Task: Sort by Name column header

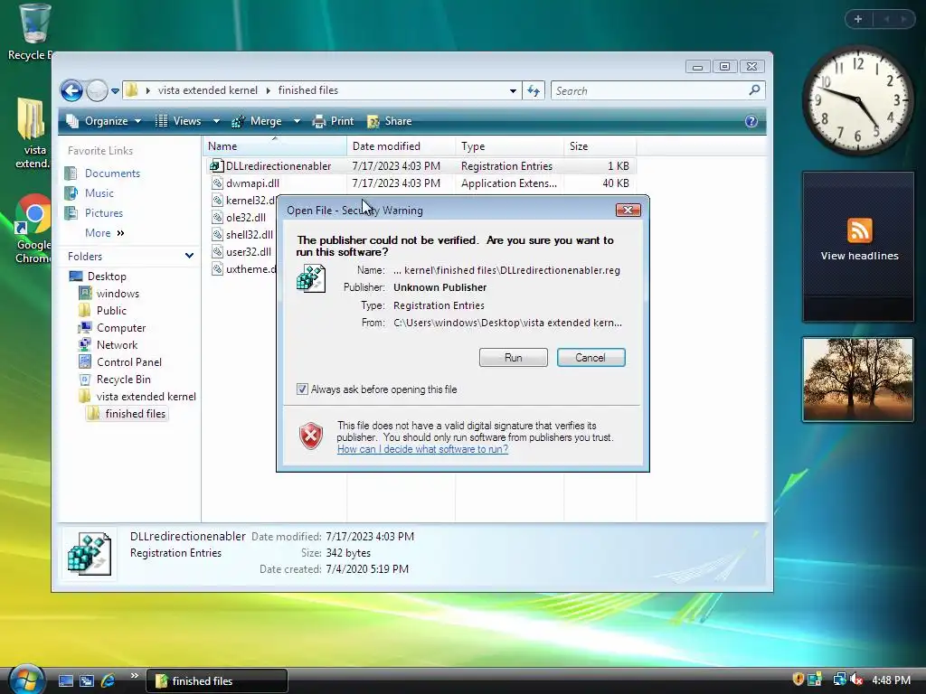Action: (x=275, y=146)
